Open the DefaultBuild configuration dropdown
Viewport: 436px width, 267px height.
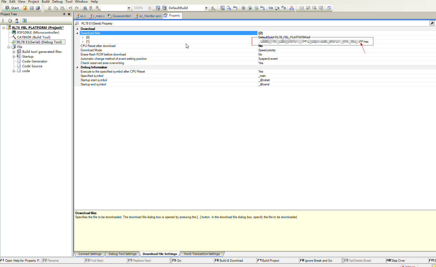pos(206,8)
